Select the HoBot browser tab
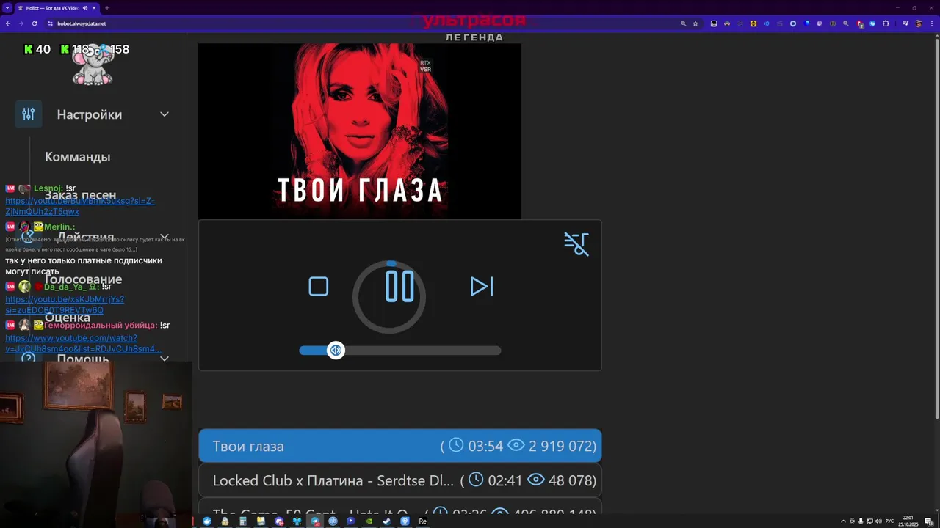Image resolution: width=940 pixels, height=528 pixels. (x=57, y=8)
